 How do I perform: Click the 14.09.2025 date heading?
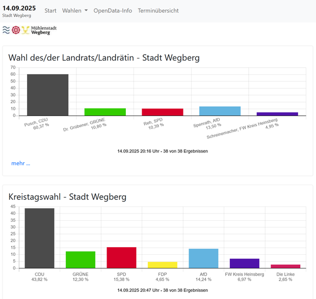[19, 8]
